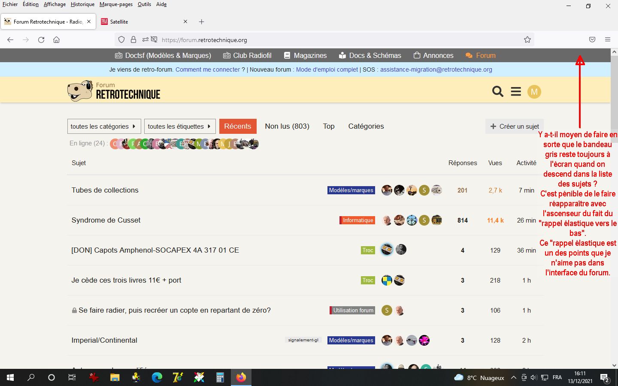This screenshot has height=386, width=618.
Task: Expand the 'toutes les étiquettes' dropdown
Action: (x=179, y=127)
